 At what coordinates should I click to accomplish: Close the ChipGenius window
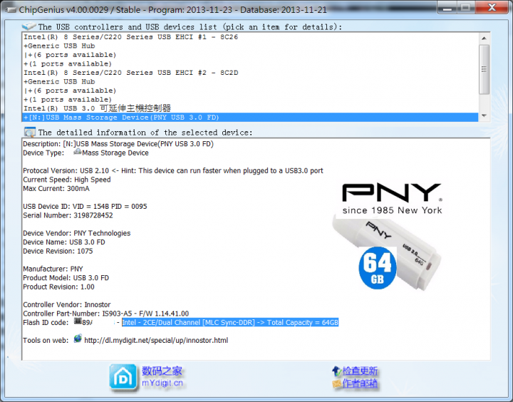[492, 8]
